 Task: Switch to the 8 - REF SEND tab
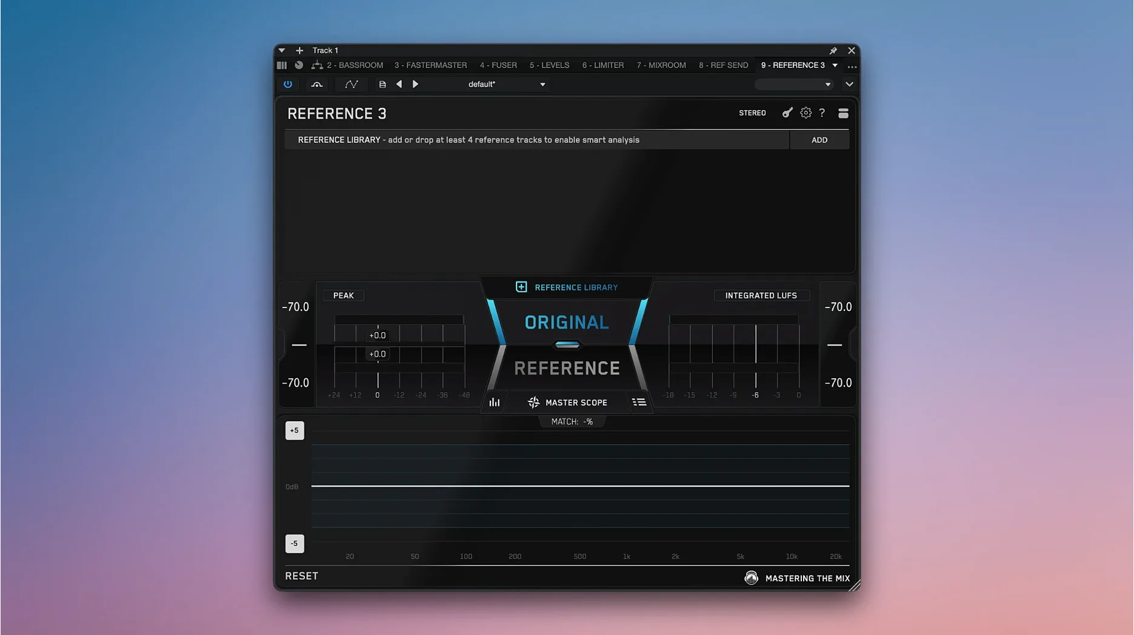(723, 65)
